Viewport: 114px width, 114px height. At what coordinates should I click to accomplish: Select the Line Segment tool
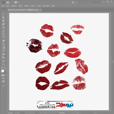(3, 31)
